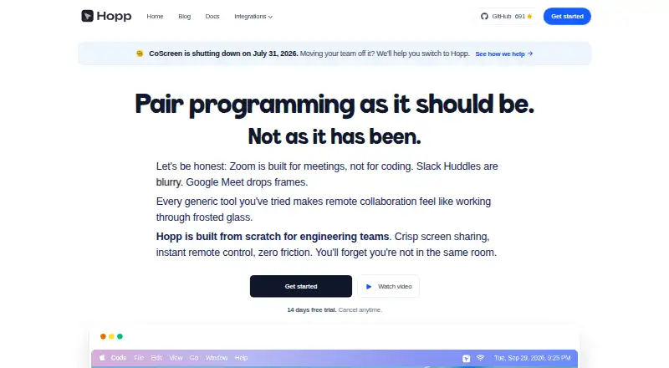
Task: Click the green window dot
Action: (120, 336)
